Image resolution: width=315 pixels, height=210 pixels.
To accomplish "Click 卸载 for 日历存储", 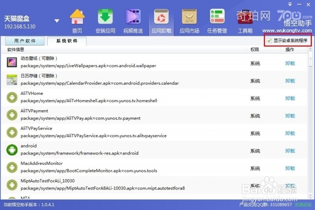I will point(290,81).
